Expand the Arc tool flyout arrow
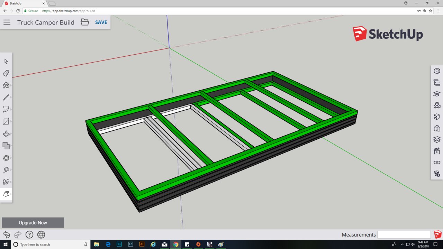The height and width of the screenshot is (249, 443). tap(11, 110)
